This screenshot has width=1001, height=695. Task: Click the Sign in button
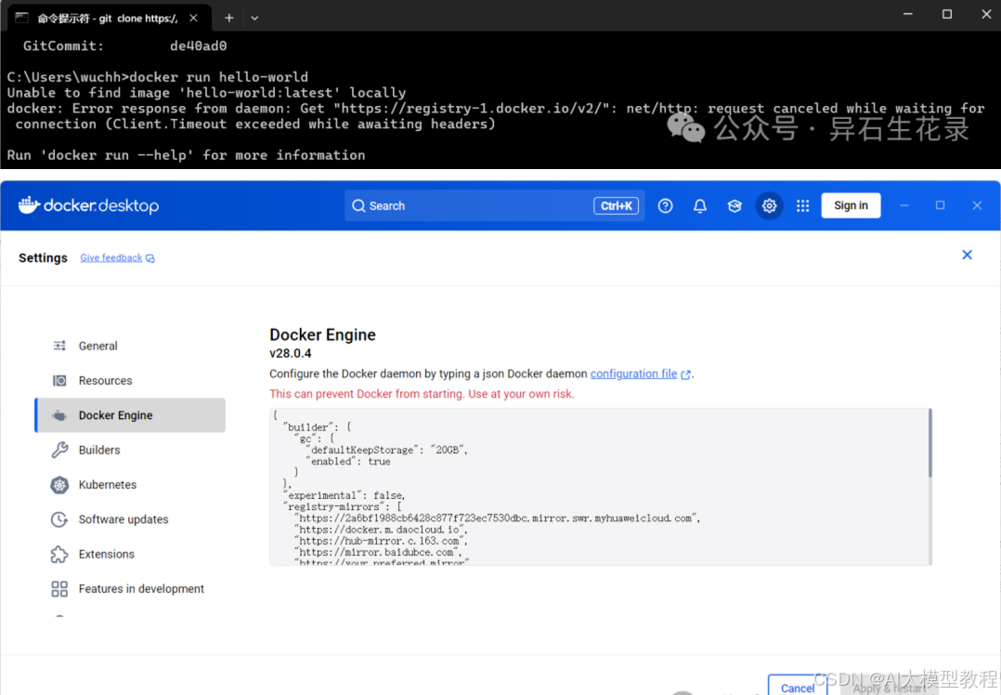click(851, 205)
